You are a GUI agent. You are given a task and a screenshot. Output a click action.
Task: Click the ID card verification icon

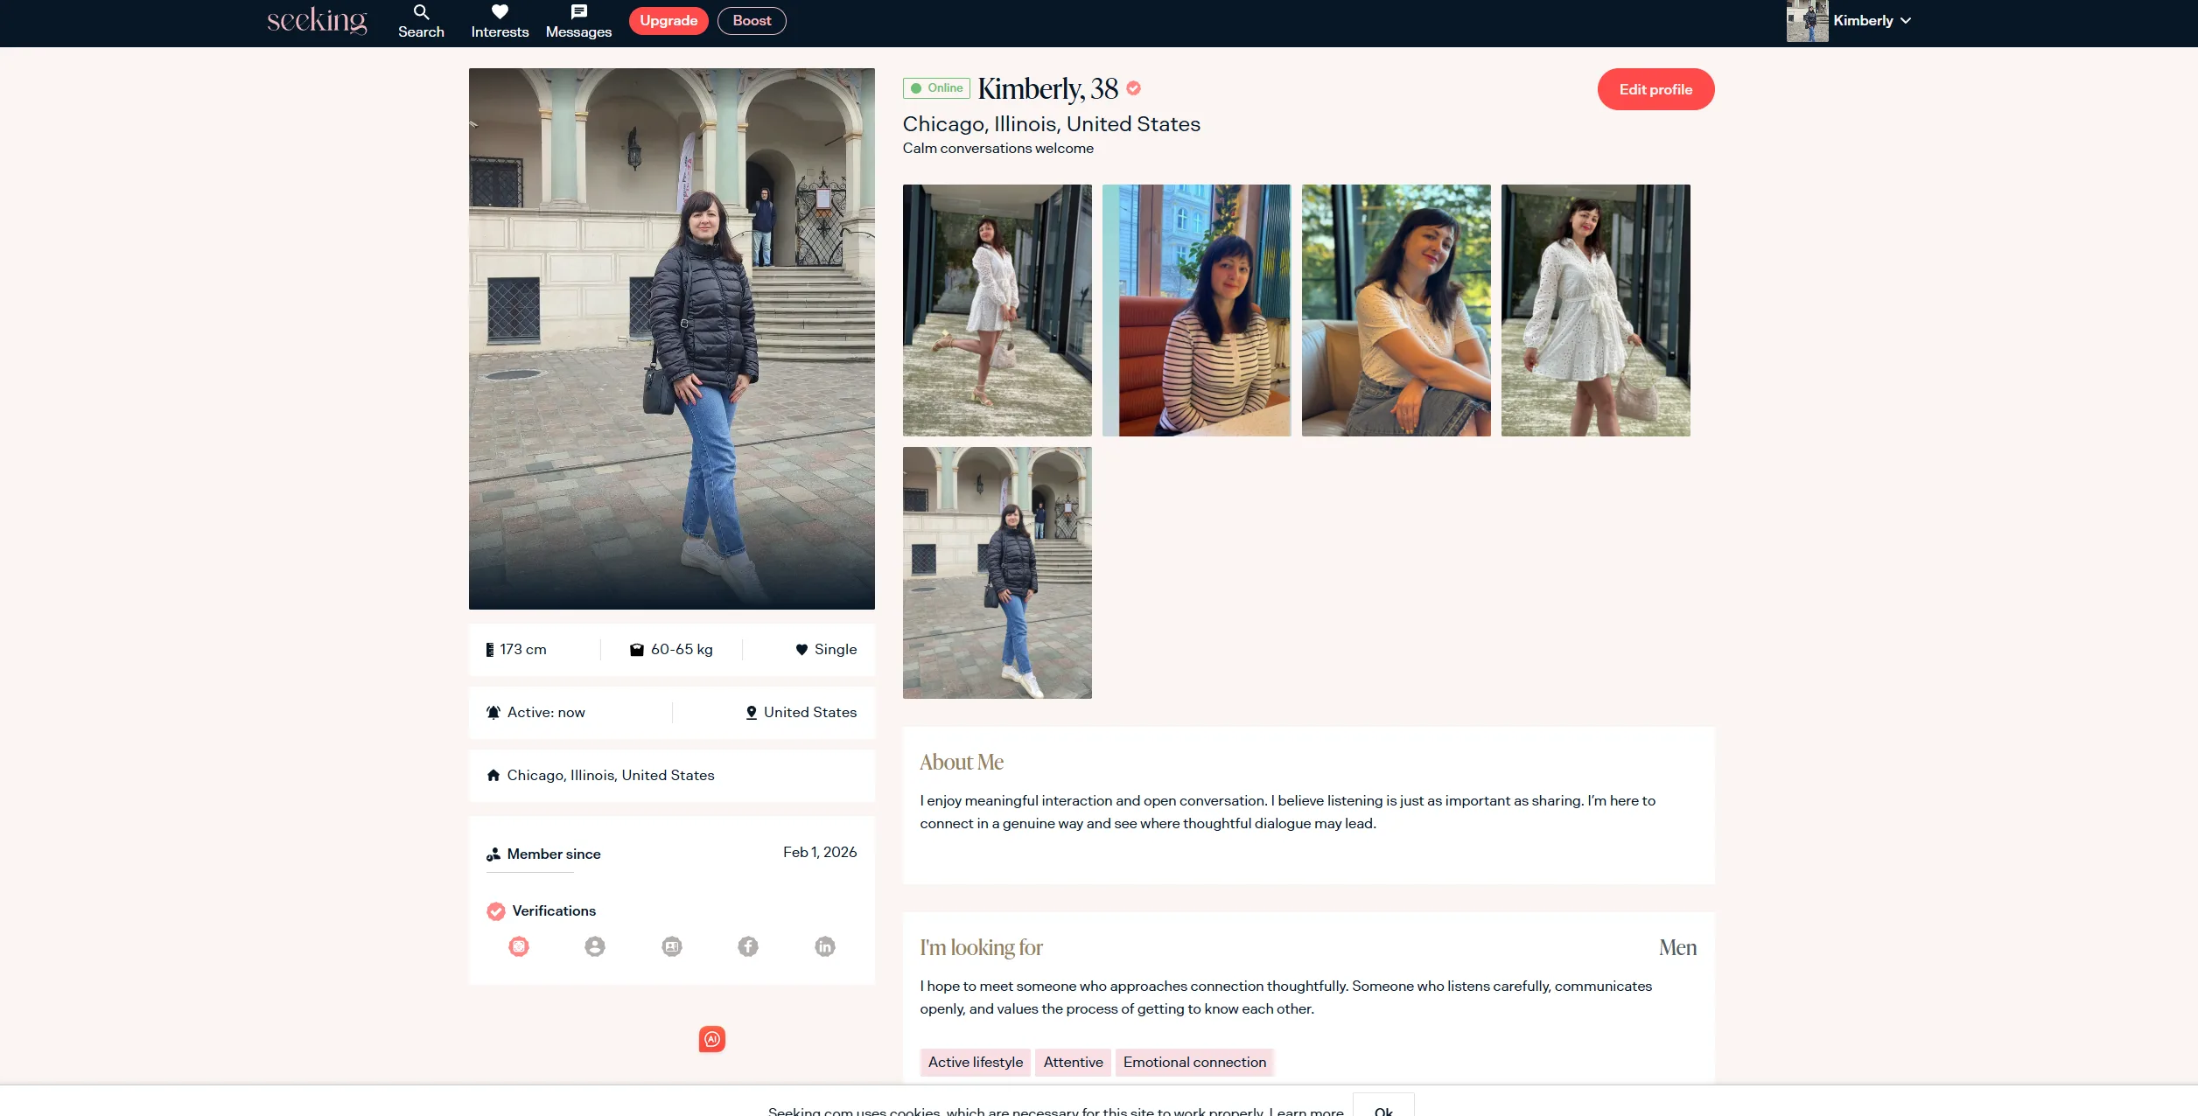point(672,946)
